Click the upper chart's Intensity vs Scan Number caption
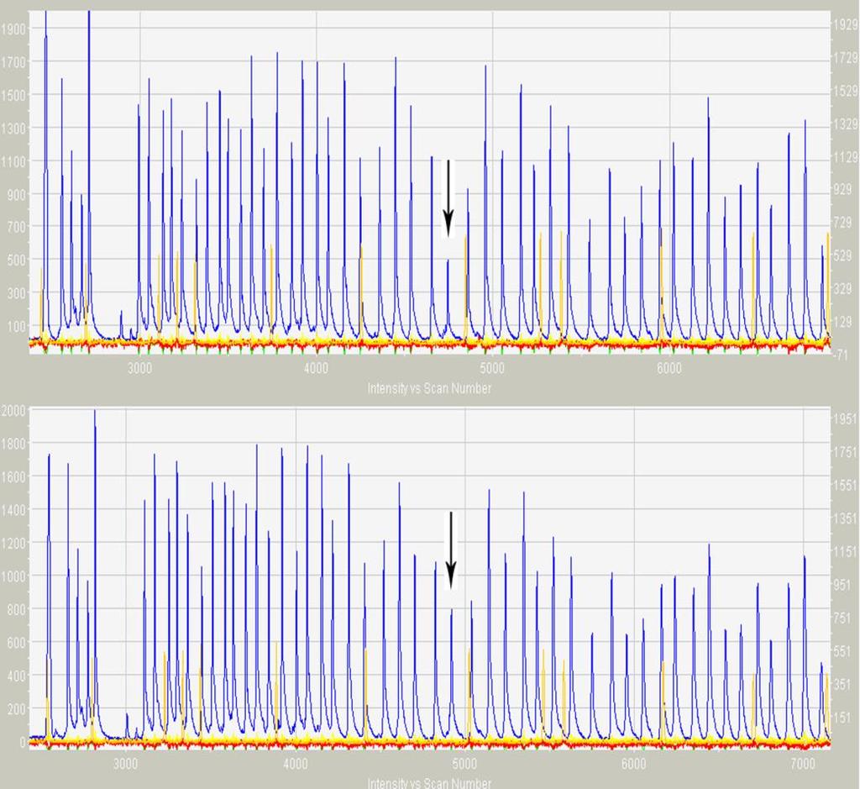Screen dimensions: 860x789 429,388
